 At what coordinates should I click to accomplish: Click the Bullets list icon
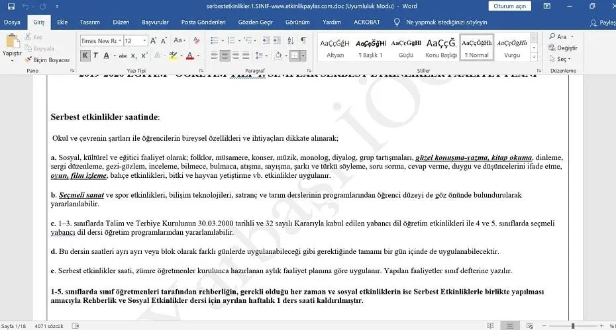[x=214, y=40]
